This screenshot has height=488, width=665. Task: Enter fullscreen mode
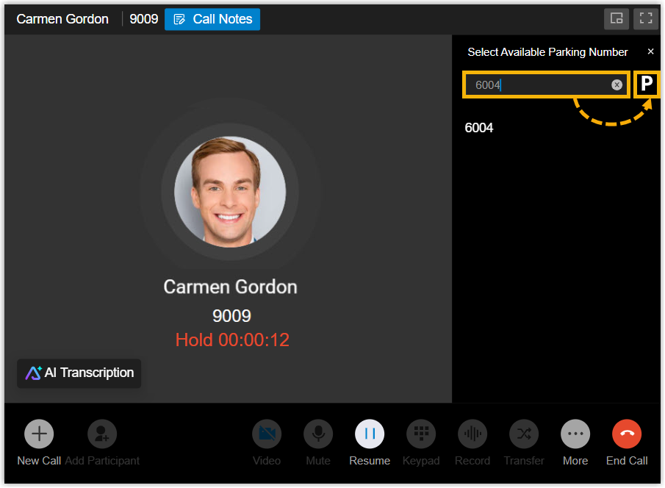pyautogui.click(x=646, y=19)
